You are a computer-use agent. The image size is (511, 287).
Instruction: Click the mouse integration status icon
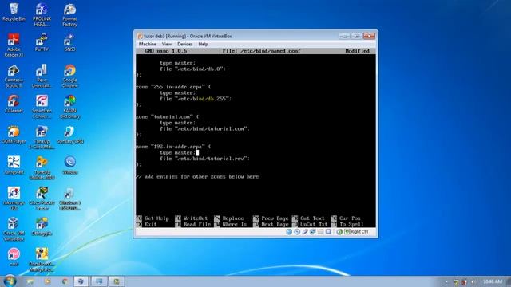coord(339,232)
